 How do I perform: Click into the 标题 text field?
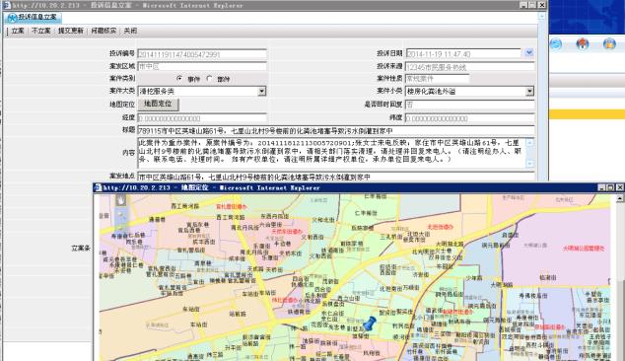point(335,130)
